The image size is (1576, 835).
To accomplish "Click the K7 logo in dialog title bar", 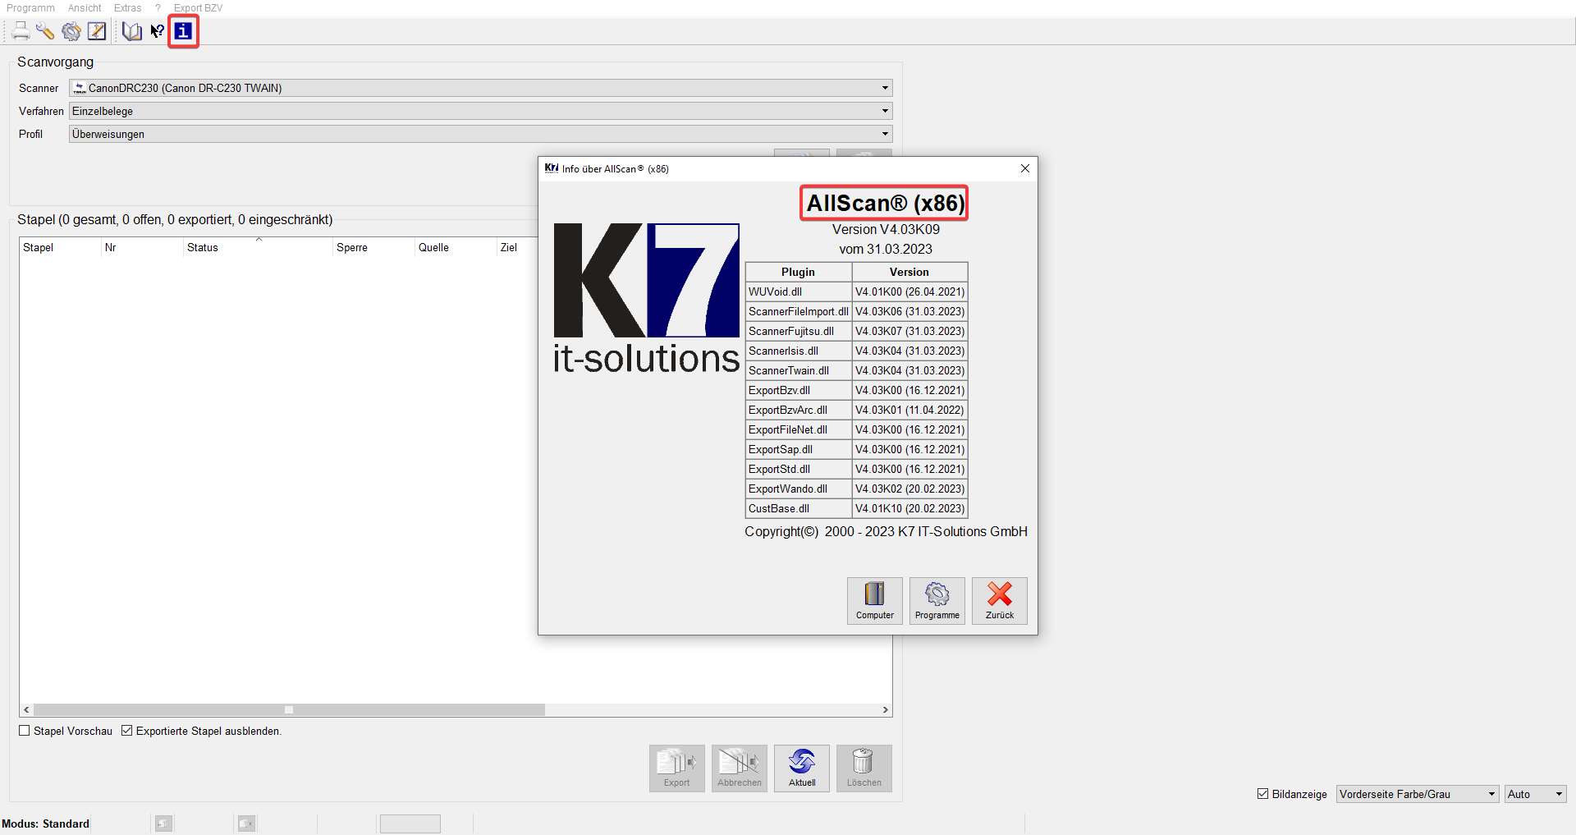I will (x=552, y=168).
